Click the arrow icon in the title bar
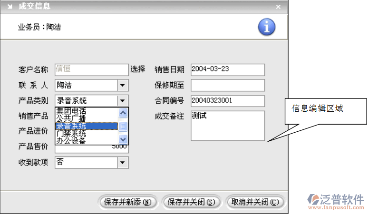Screen dimensions: 369x215 click(10, 6)
